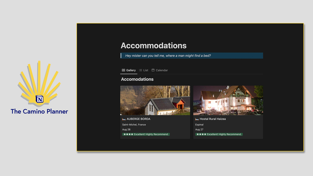Click the rating tag on AUBERGE BORDA card
This screenshot has width=313, height=176.
146,134
